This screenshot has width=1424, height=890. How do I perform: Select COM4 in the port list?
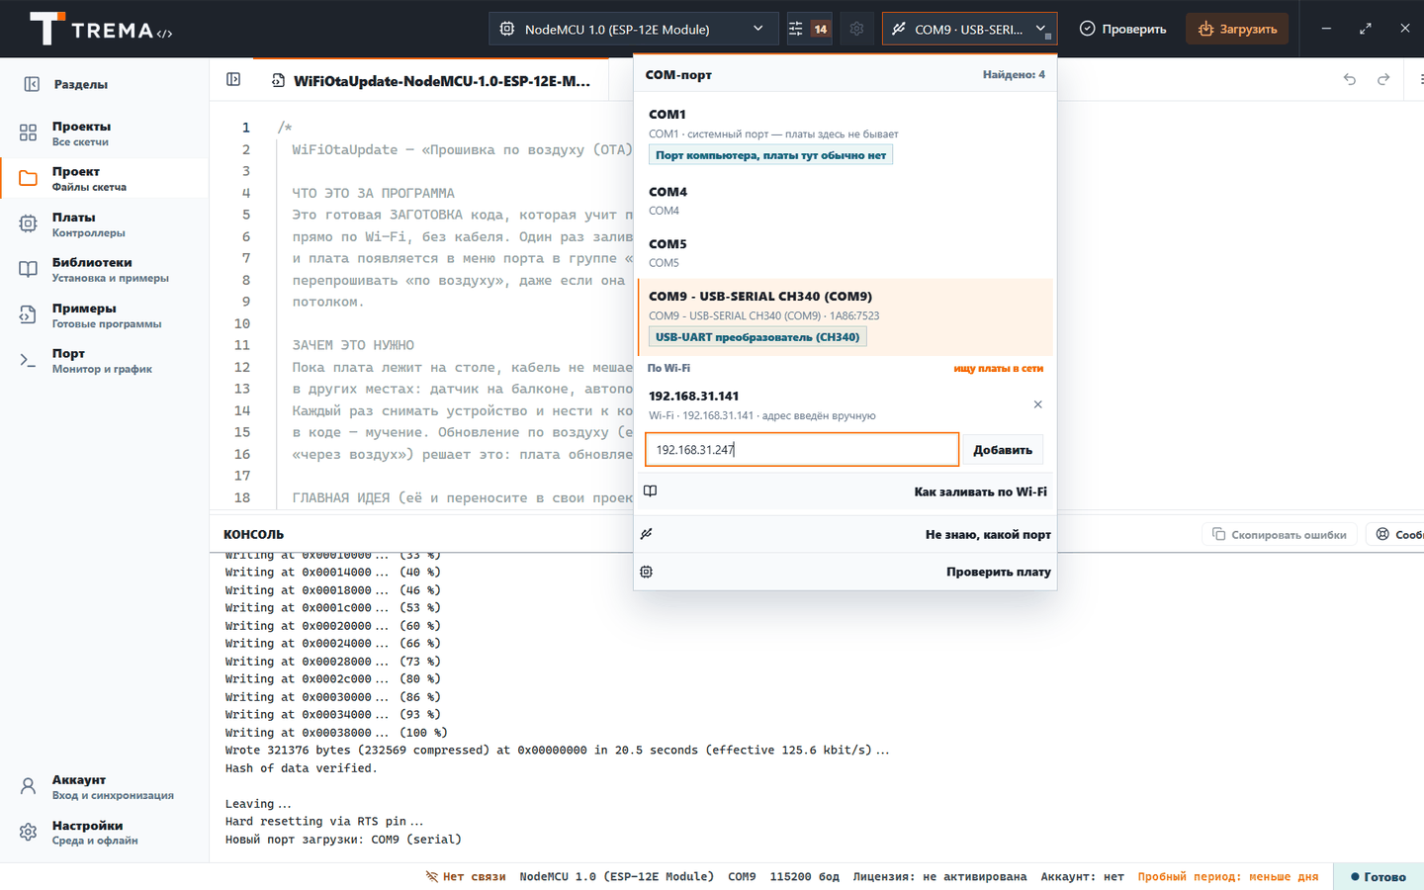click(x=845, y=201)
